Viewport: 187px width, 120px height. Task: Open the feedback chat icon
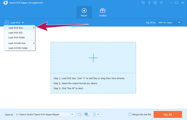(155, 2)
